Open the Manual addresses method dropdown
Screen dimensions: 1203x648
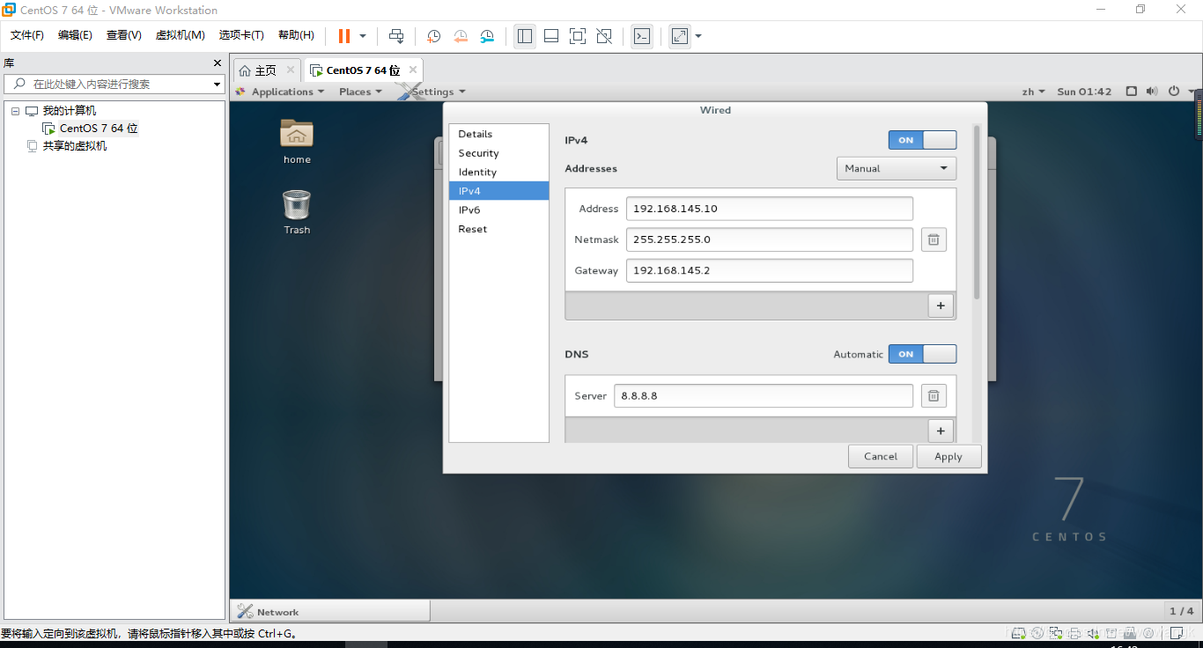[x=896, y=168]
